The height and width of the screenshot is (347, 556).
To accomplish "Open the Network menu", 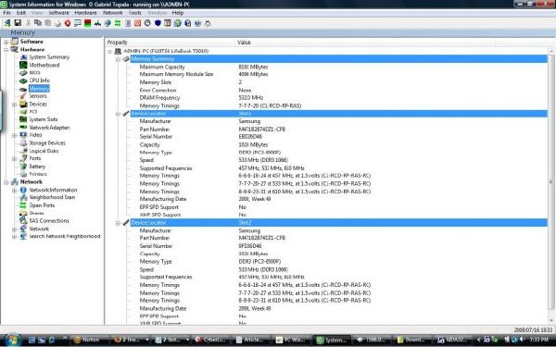I will click(x=112, y=12).
